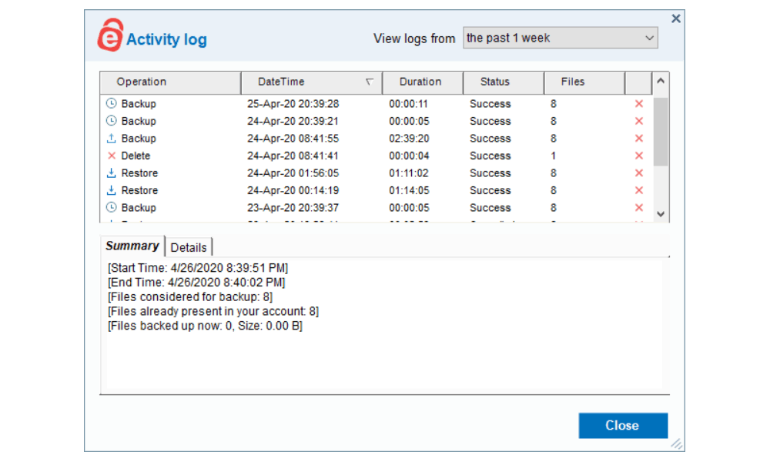Click Success status of 24-Apr-20 08:41:55 row
770x462 pixels.
(490, 139)
